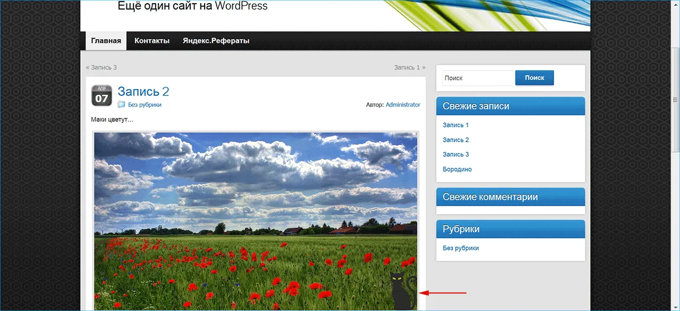Click the Свежие комментарии widget header
The height and width of the screenshot is (311, 680).
[x=511, y=197]
